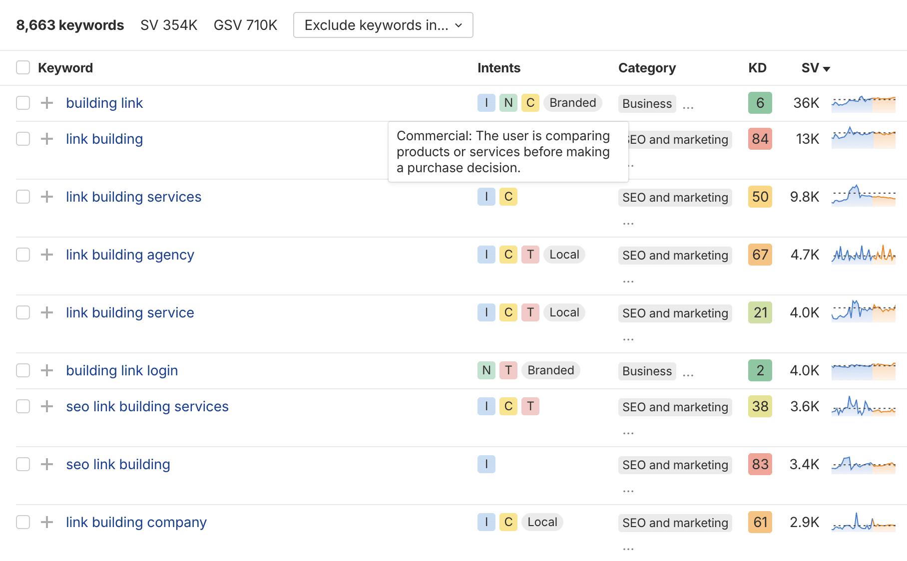The height and width of the screenshot is (561, 907).
Task: Click the KD column header
Action: click(757, 68)
